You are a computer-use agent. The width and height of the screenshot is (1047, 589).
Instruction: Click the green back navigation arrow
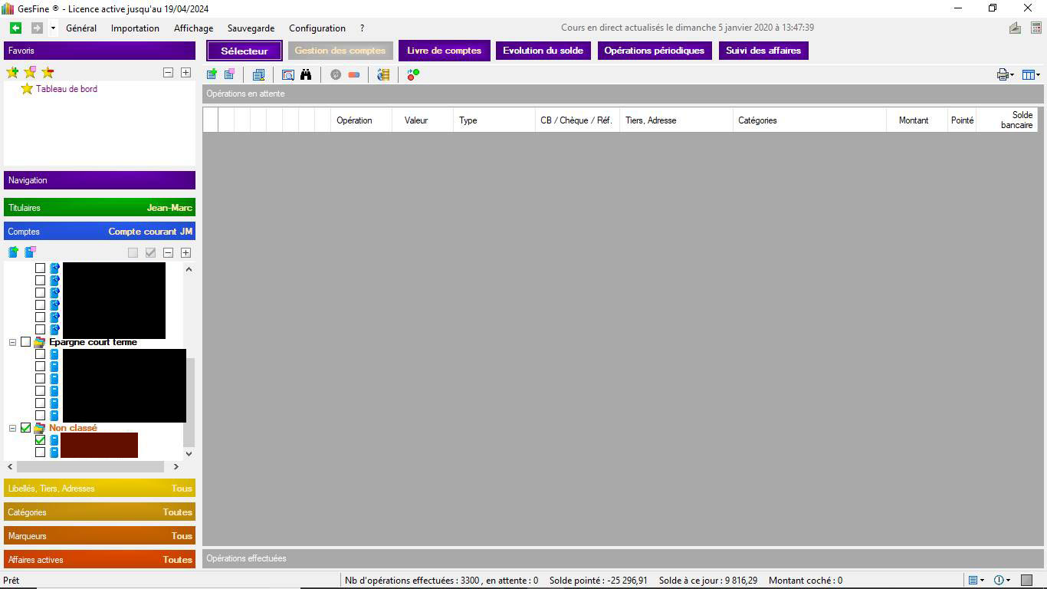coord(15,28)
